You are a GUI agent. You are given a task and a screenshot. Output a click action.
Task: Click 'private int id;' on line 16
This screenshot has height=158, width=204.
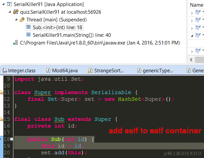pos(52,126)
